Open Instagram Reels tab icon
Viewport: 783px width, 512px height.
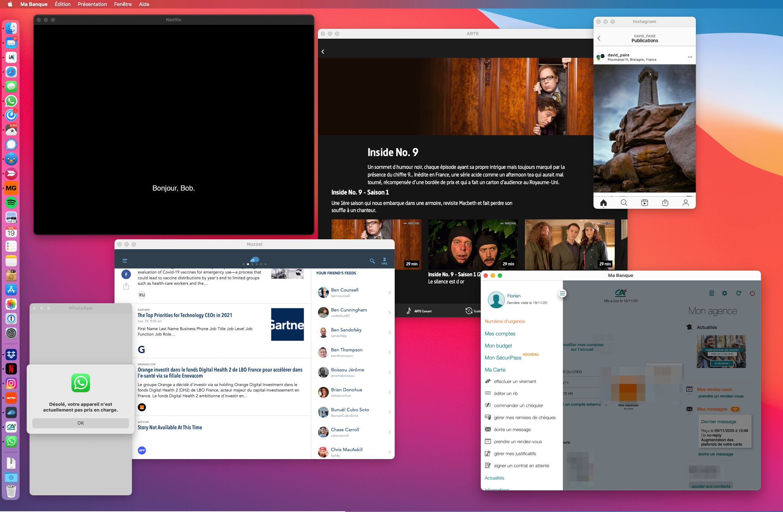click(645, 203)
